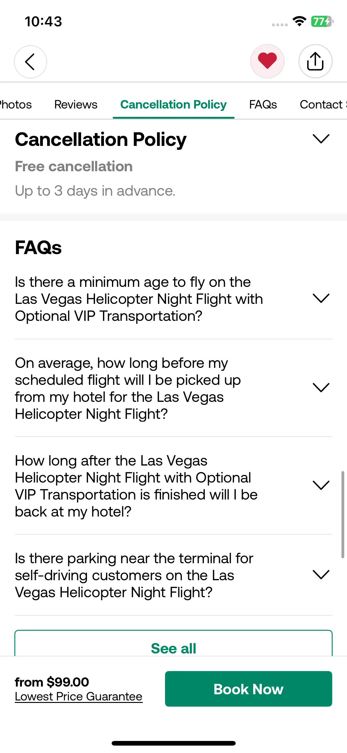Tap See all FAQs button

[173, 643]
